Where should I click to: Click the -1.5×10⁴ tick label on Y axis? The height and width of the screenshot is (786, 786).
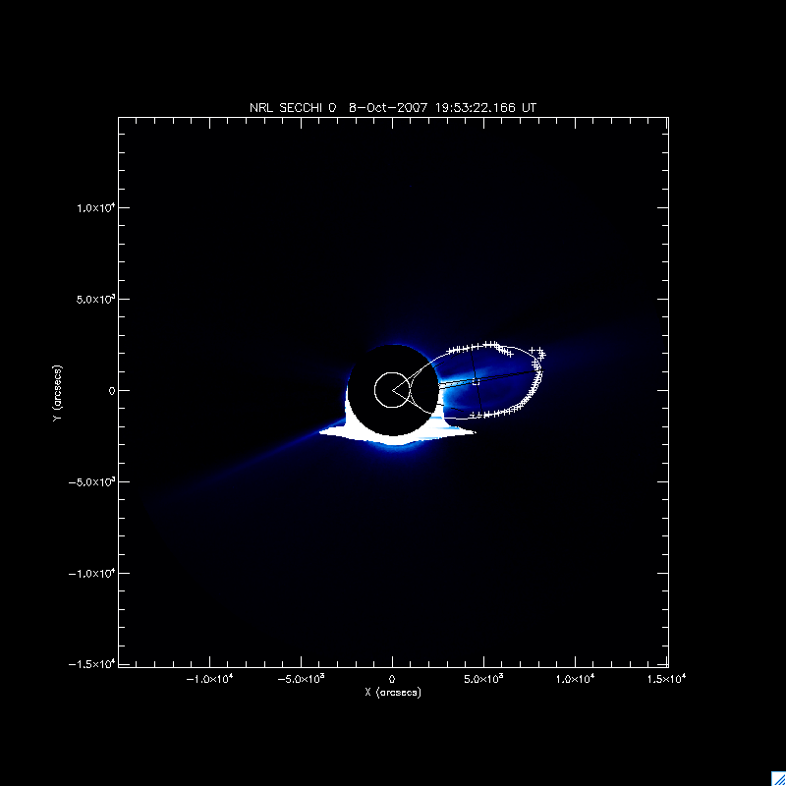tap(89, 664)
